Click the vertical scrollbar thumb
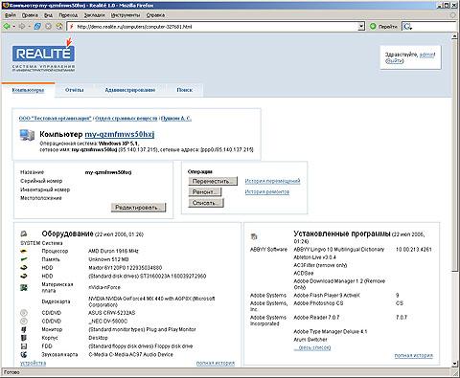Image resolution: width=460 pixels, height=378 pixels. [x=455, y=156]
